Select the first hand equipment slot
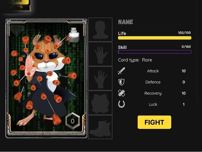The image size is (202, 152). coord(100,54)
